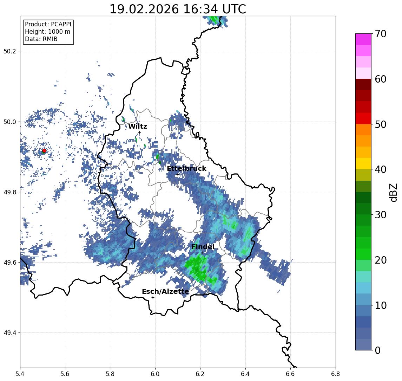
Task: Click the plus marker below Ettelbruck
Action: coord(178,174)
